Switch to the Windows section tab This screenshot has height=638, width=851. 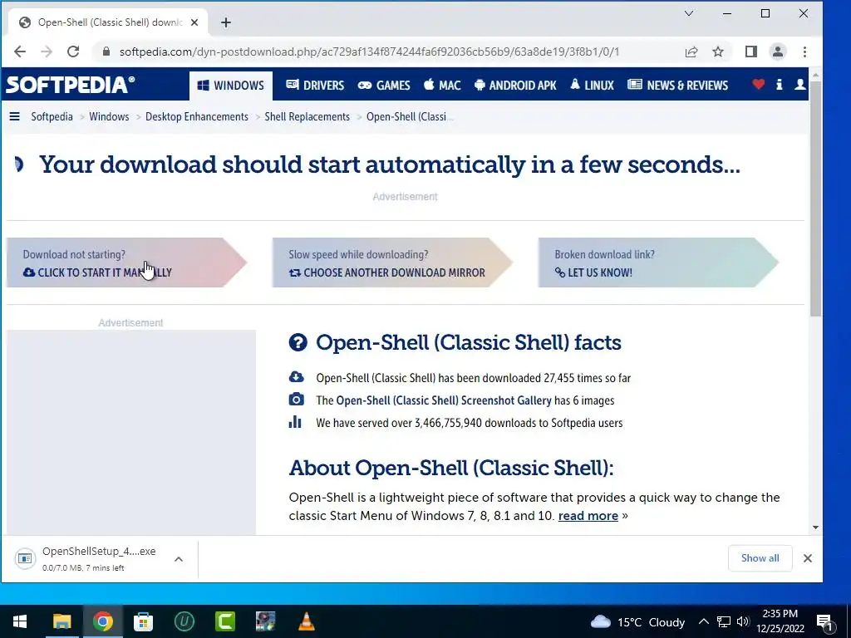click(x=231, y=86)
